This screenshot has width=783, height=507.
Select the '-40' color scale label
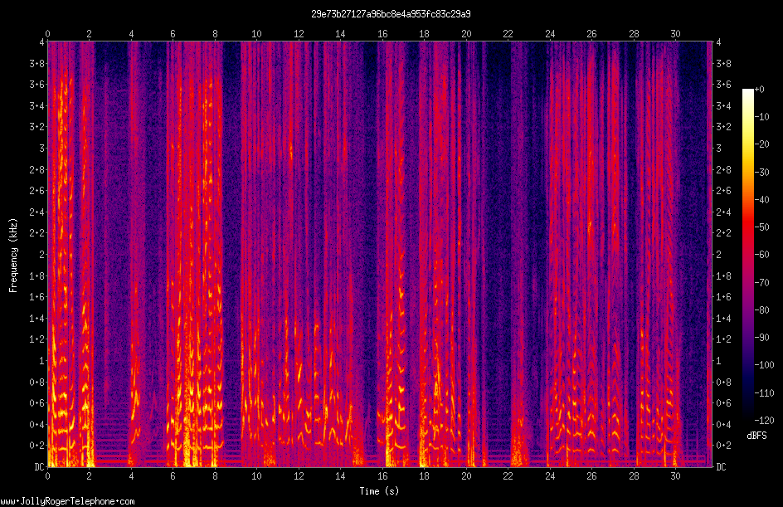762,200
